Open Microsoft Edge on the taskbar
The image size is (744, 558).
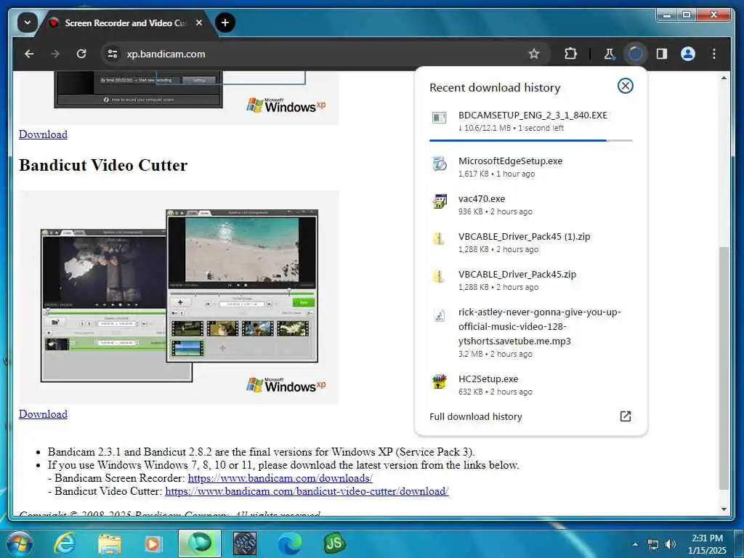tap(289, 543)
